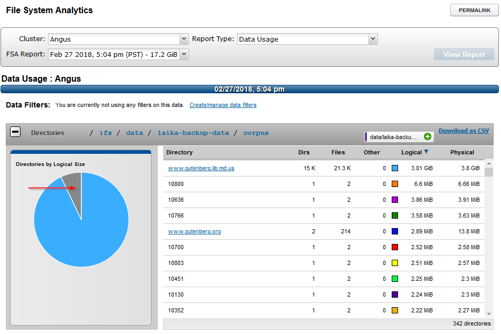Open the Report Type dropdown
501x334 pixels.
373,39
